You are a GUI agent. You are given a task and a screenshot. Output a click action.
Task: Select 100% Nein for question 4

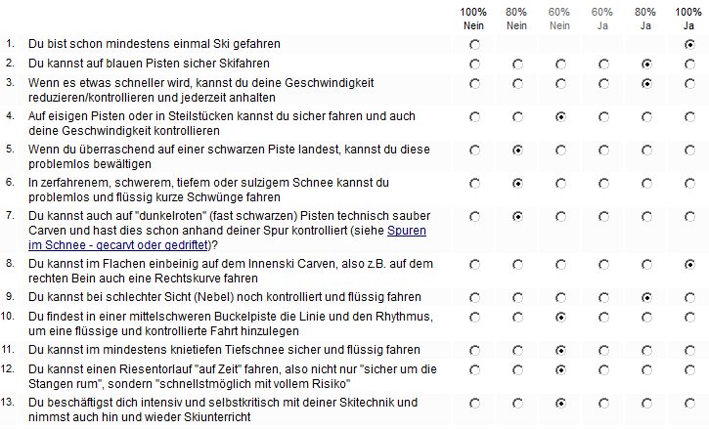point(475,117)
